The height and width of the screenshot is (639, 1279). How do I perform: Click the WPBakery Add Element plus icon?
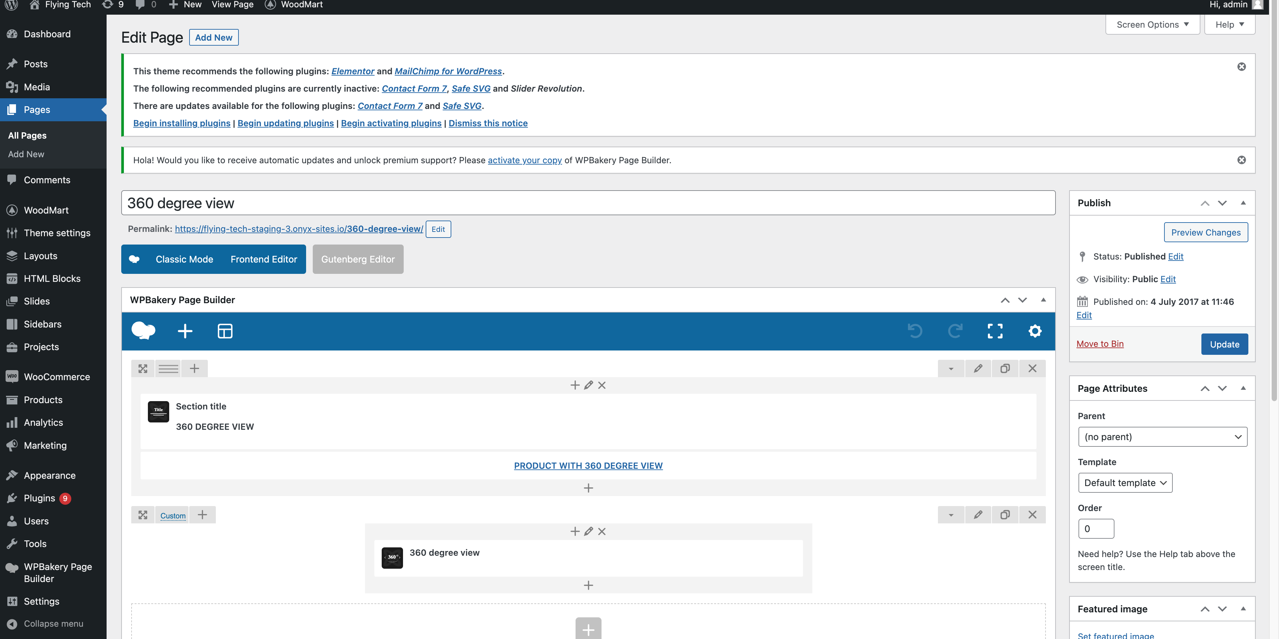tap(185, 331)
